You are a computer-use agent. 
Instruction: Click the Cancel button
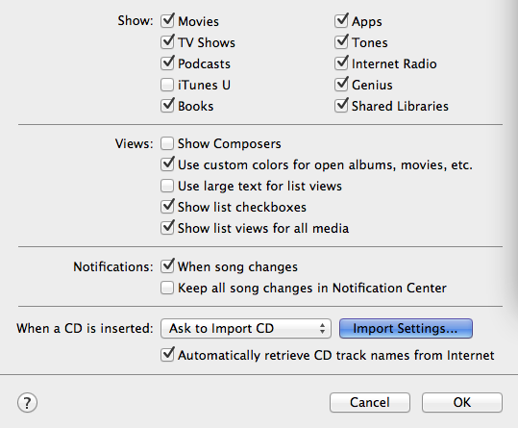coord(370,403)
